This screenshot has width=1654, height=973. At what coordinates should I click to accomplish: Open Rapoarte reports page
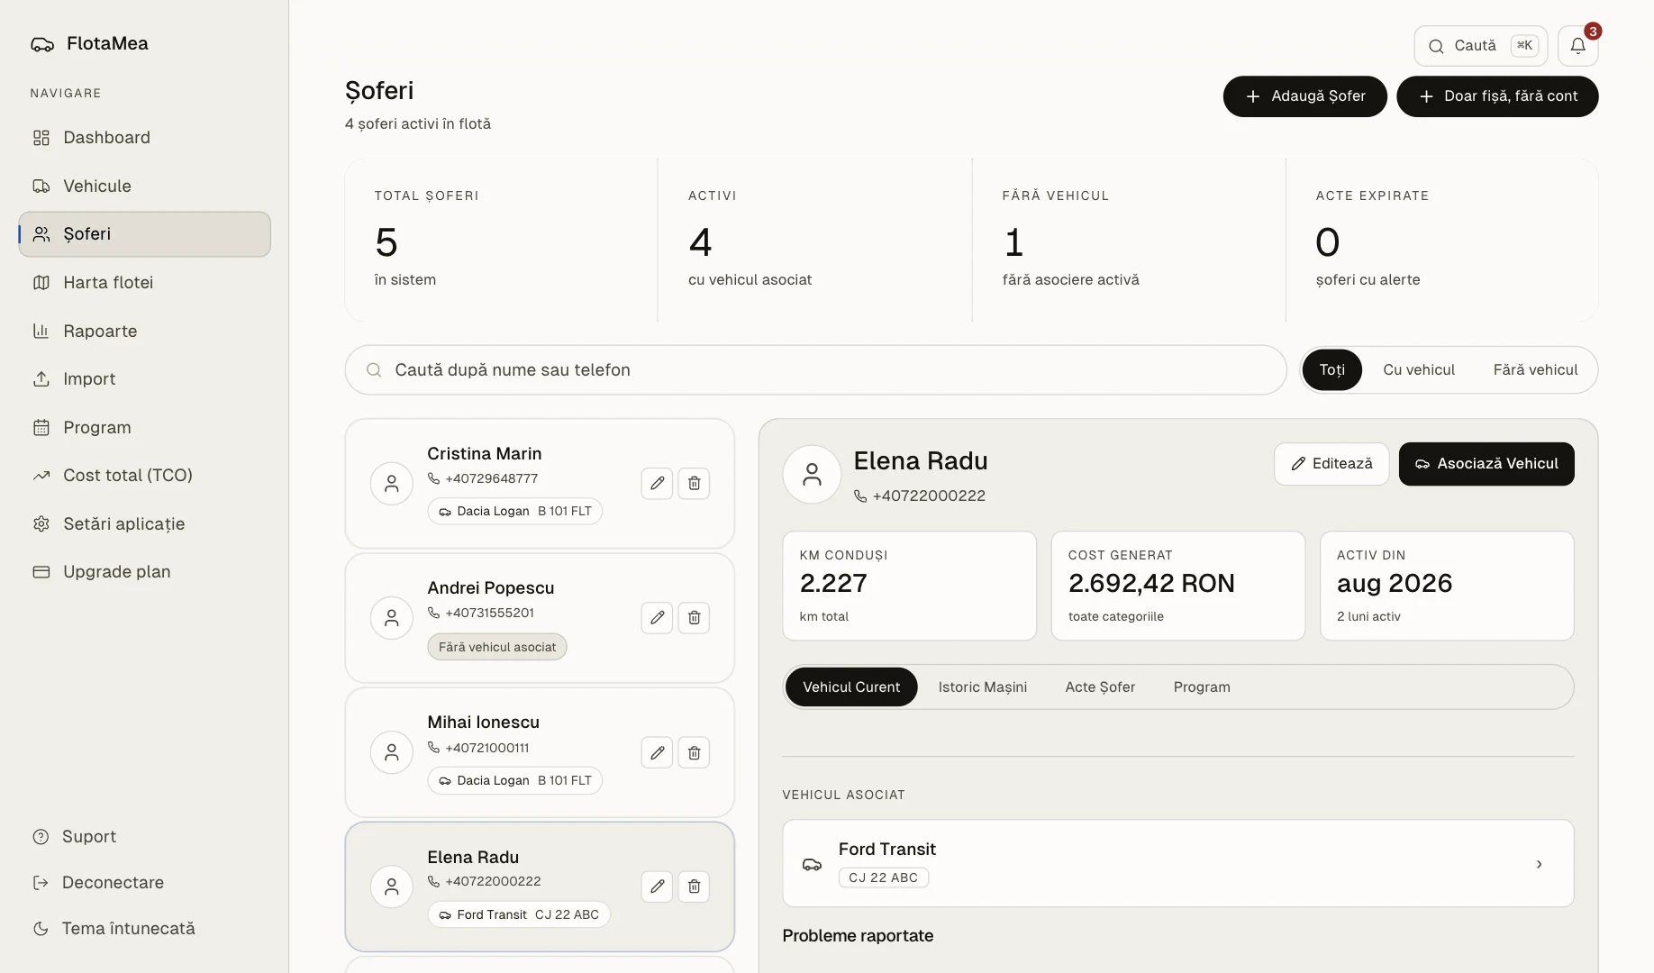click(144, 332)
